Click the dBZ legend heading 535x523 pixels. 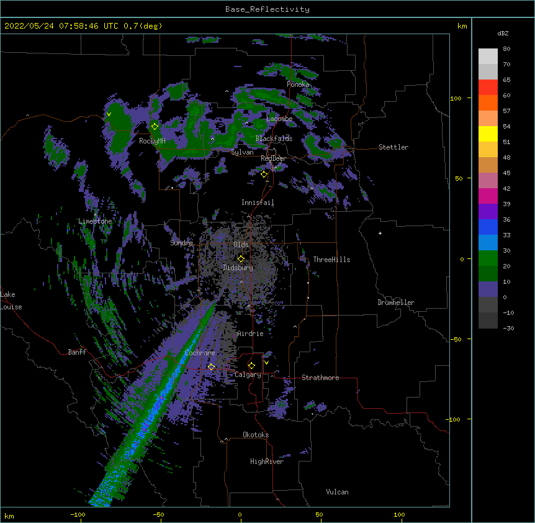coord(503,34)
